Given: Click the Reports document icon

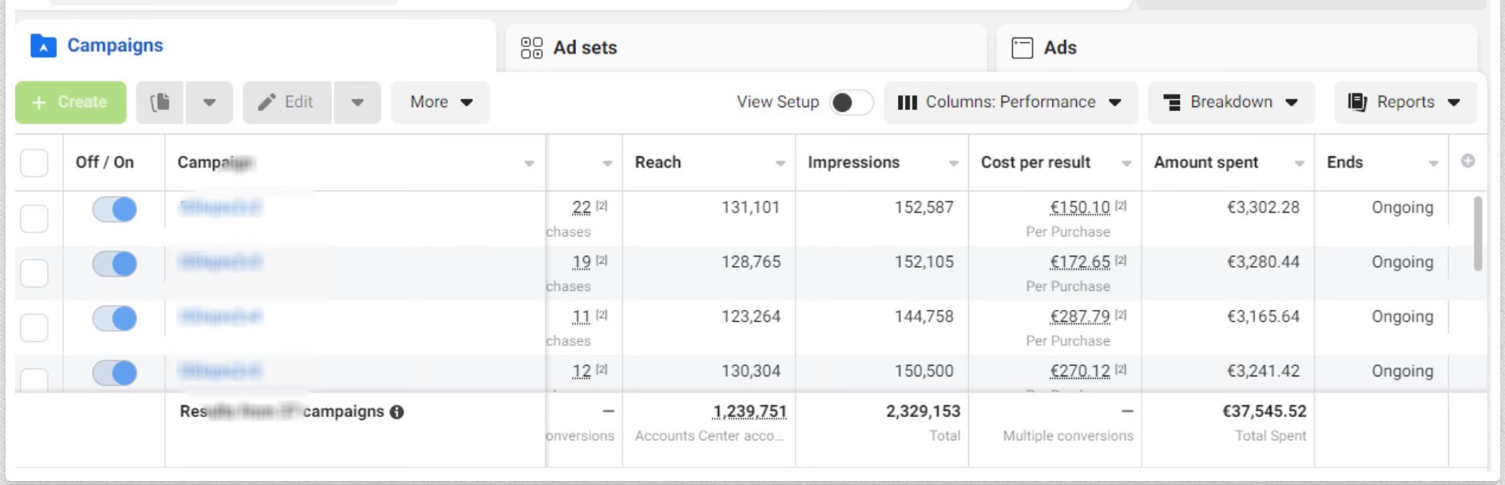Looking at the screenshot, I should click(1356, 102).
